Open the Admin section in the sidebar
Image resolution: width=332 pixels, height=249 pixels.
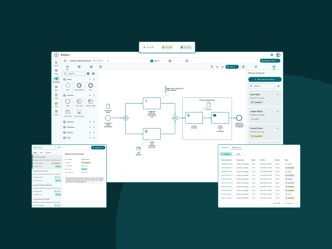point(56,112)
